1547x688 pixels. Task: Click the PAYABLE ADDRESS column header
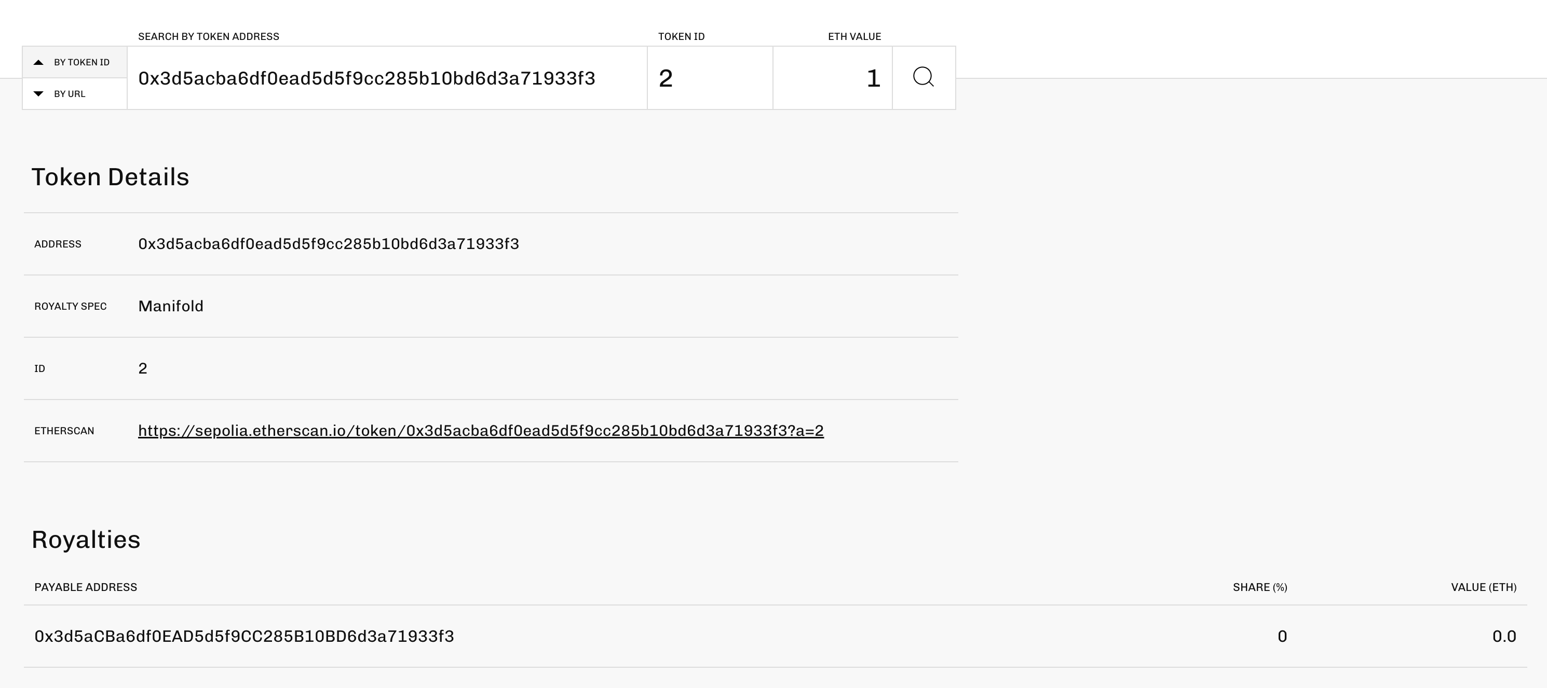coord(85,587)
